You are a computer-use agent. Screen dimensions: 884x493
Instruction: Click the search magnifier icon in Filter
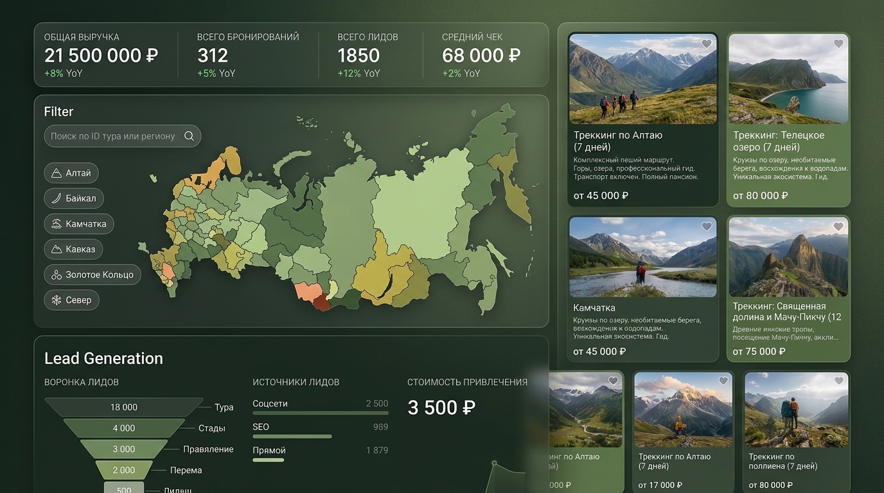(189, 136)
